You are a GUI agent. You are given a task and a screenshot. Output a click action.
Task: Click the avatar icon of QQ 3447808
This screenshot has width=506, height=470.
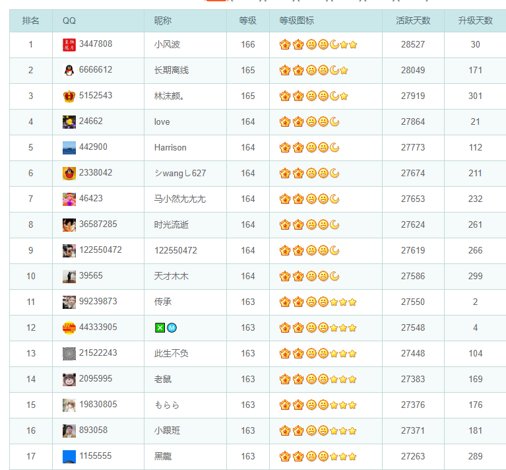coord(69,45)
